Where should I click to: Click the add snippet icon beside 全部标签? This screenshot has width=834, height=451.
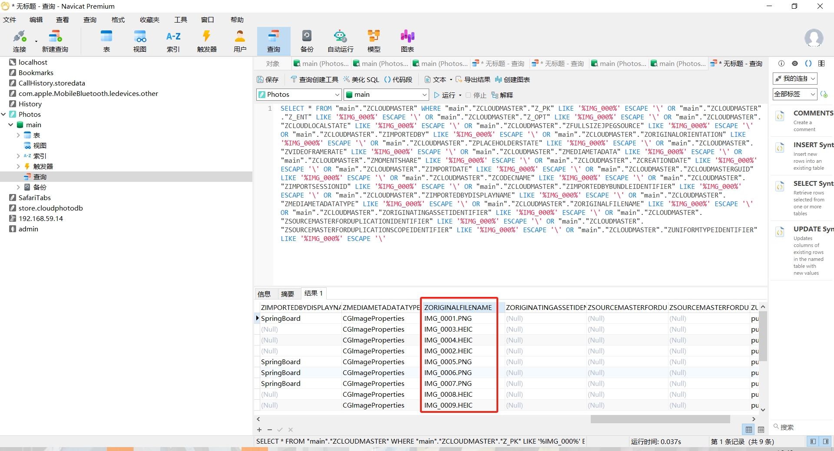click(x=824, y=94)
